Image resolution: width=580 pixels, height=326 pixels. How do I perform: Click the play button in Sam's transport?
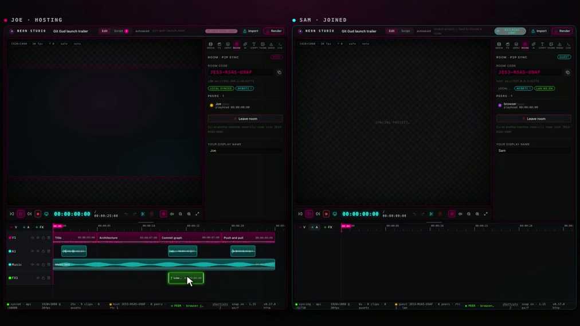[309, 214]
